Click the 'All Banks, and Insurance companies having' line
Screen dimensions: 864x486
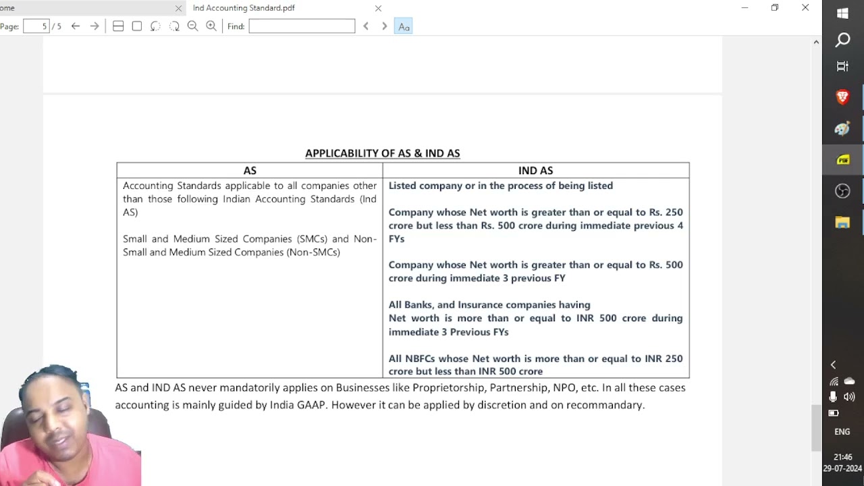489,305
